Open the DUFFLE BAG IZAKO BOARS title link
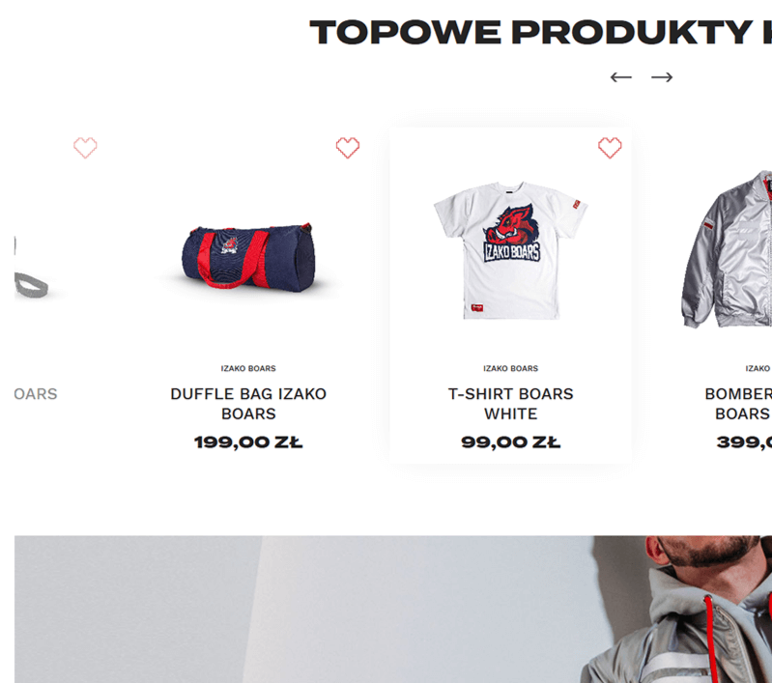This screenshot has height=683, width=772. (248, 404)
